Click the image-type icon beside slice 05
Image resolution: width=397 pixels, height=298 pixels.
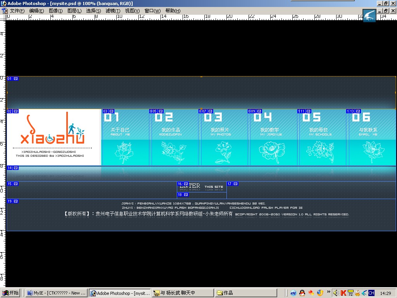[161, 111]
